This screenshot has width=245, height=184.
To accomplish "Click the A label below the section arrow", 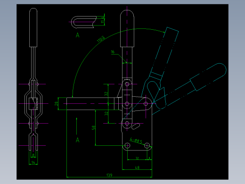I will pyautogui.click(x=78, y=140).
